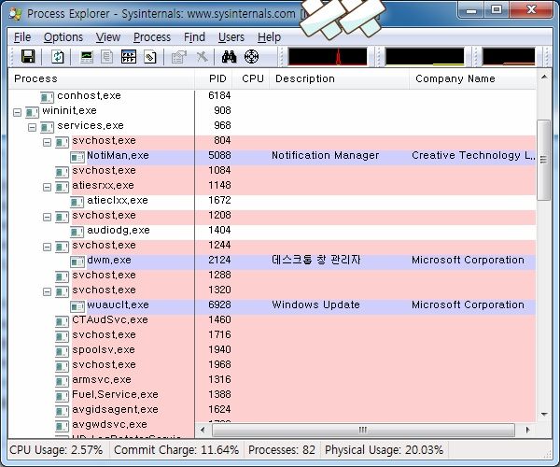Screen dimensions: 560x467
Task: Select the wuauclt.exe Windows Update row
Action: 302,305
